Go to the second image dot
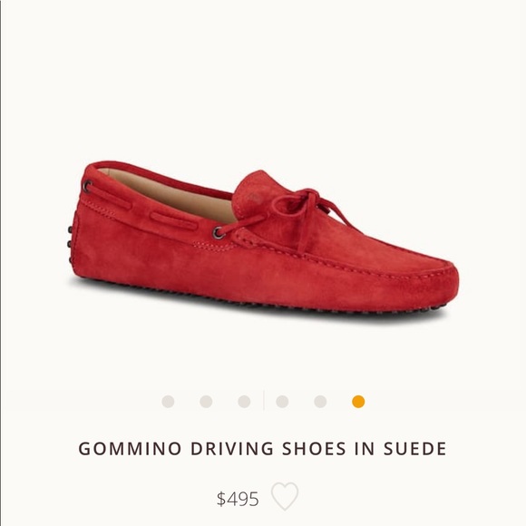 (x=206, y=401)
